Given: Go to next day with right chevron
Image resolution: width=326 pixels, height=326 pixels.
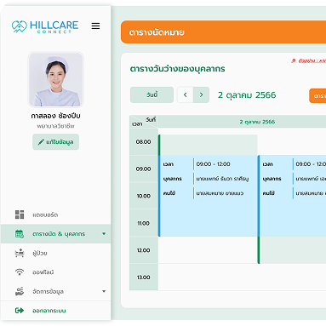Looking at the screenshot, I should coord(201,94).
